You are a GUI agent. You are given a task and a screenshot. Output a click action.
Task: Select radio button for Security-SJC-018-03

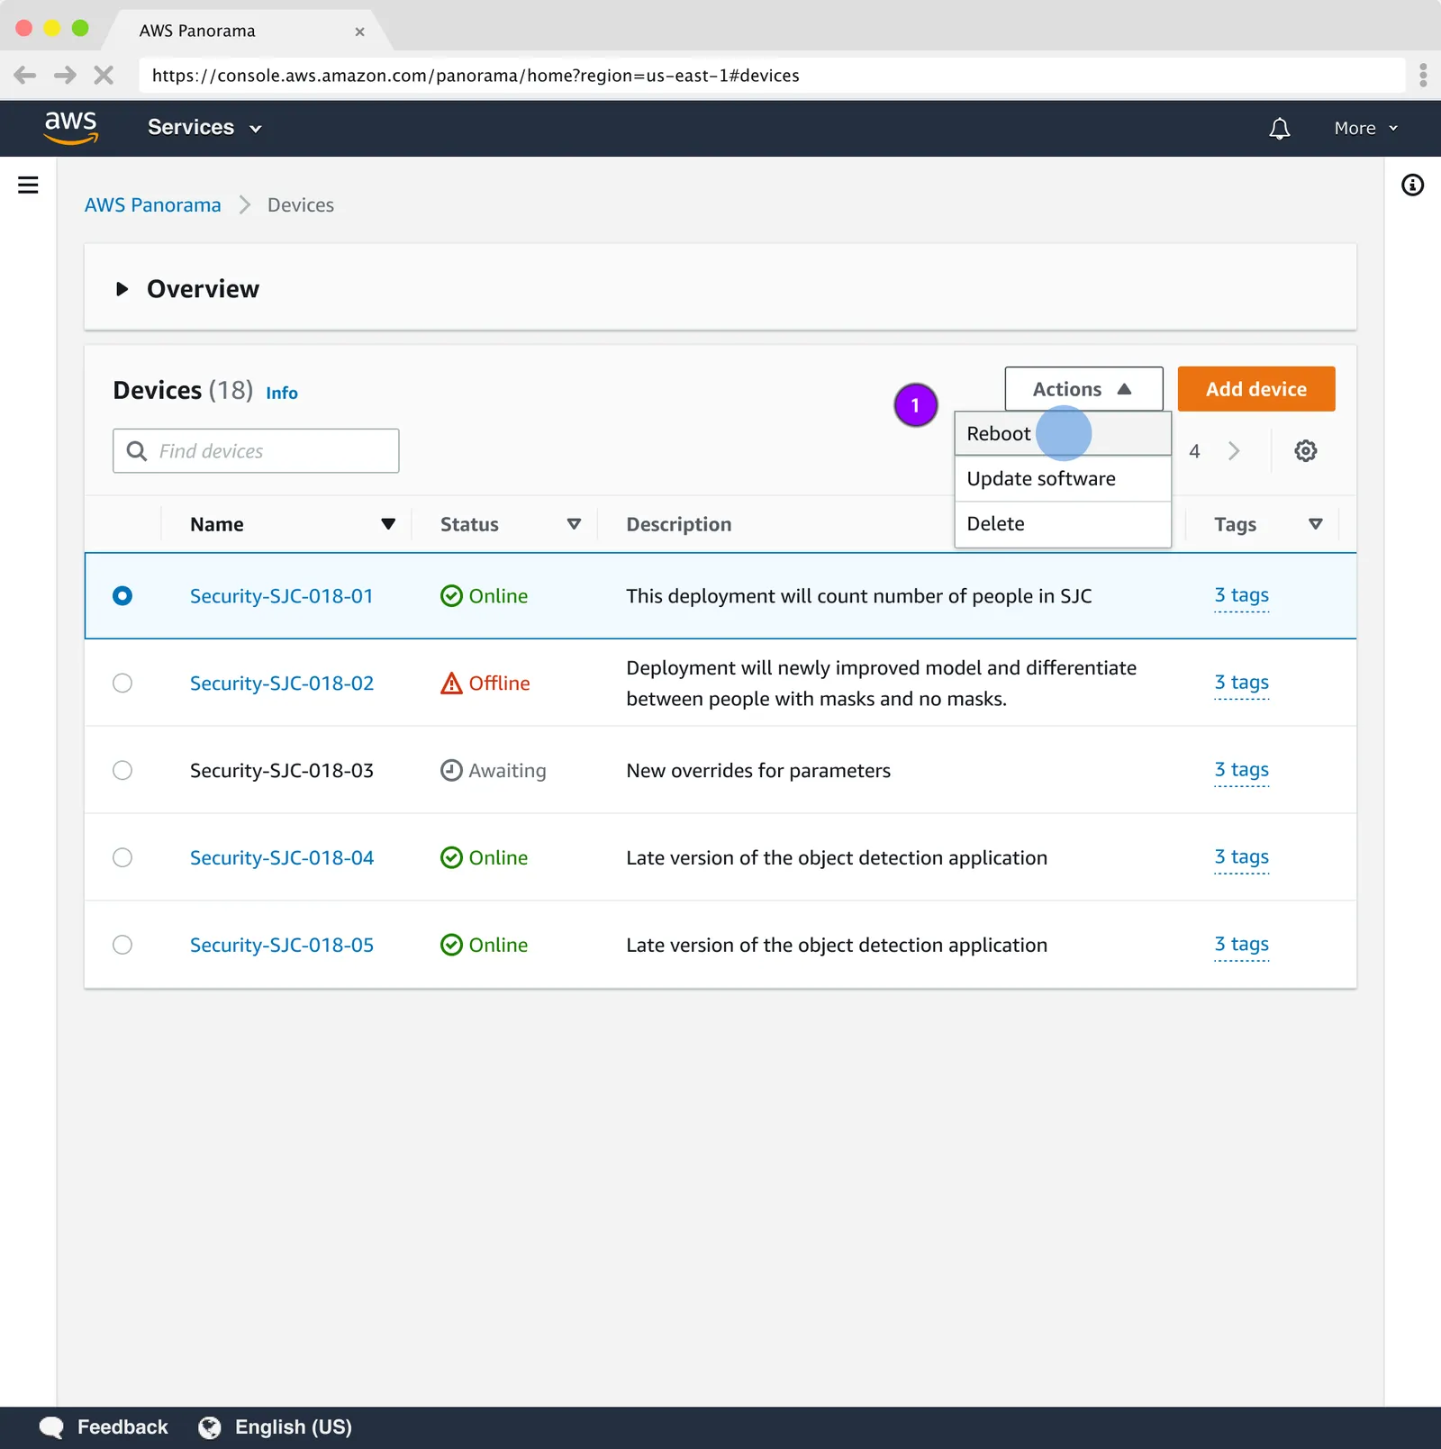pyautogui.click(x=122, y=771)
